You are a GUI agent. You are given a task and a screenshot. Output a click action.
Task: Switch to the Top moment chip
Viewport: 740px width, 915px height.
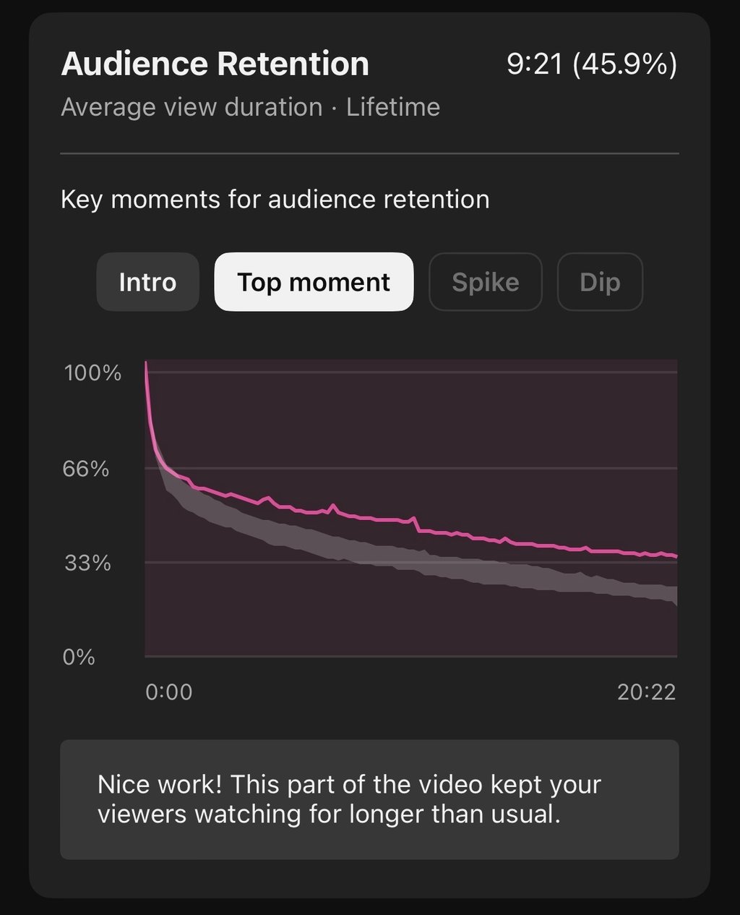(x=314, y=282)
